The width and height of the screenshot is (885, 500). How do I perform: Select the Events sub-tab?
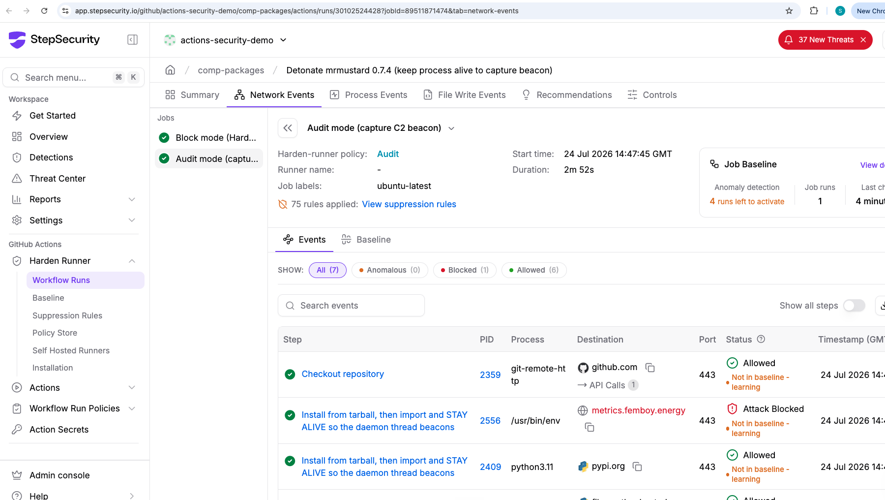click(x=304, y=240)
